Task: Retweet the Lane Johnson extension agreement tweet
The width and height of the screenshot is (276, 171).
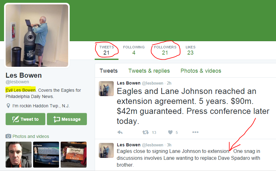Action: (146, 132)
